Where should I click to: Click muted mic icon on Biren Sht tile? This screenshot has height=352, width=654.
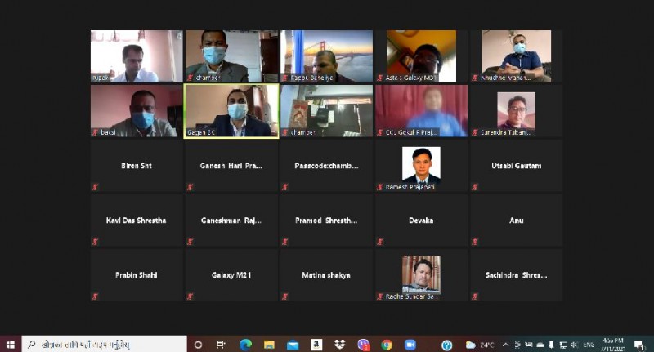tap(96, 187)
